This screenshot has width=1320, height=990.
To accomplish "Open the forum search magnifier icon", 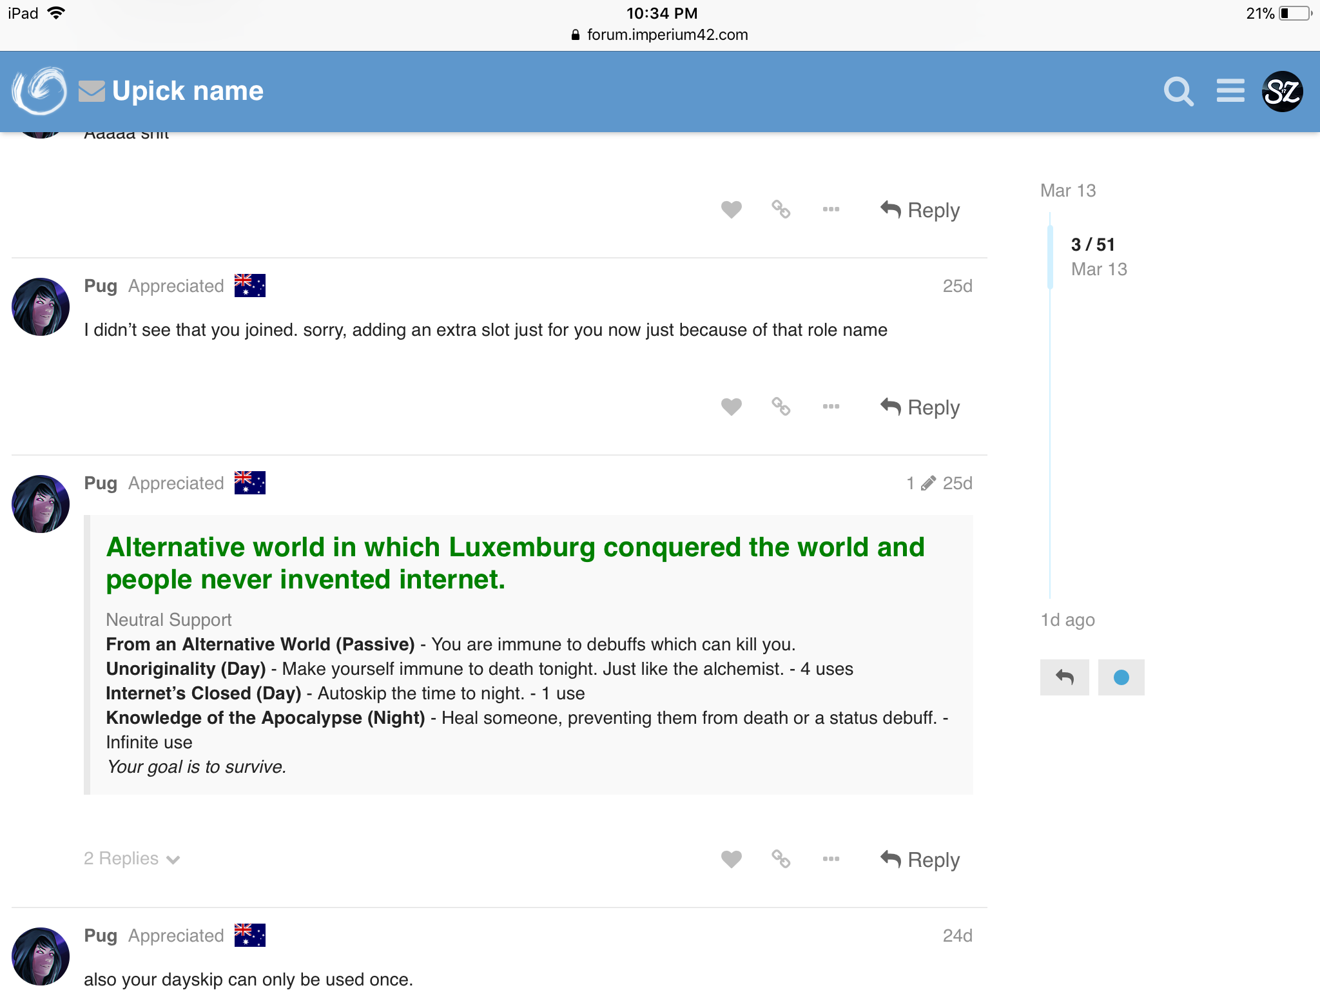I will [x=1178, y=92].
